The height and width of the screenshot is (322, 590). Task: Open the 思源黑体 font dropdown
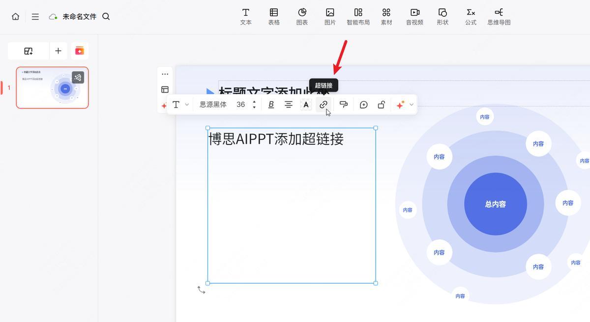pyautogui.click(x=213, y=104)
